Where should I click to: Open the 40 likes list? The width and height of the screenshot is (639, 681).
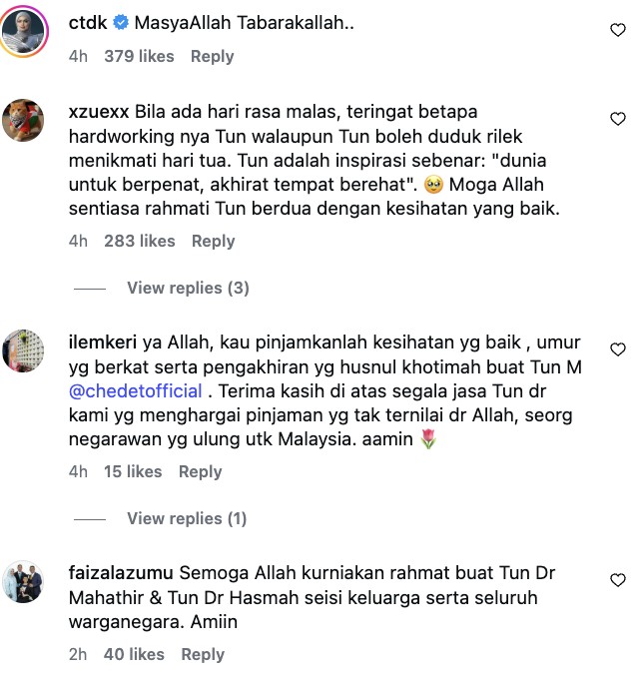click(x=134, y=654)
